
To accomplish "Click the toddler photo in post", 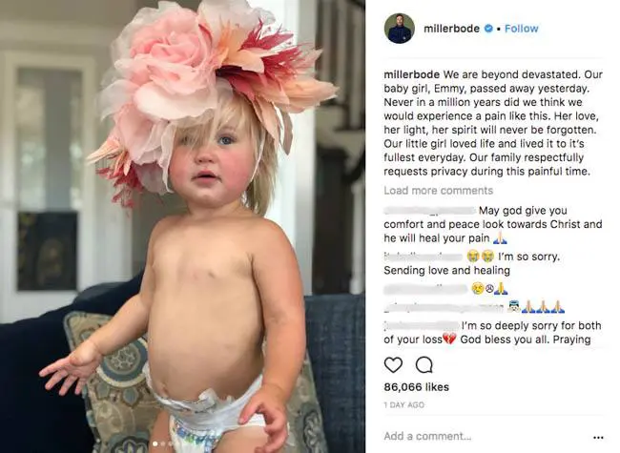I will pos(183,227).
